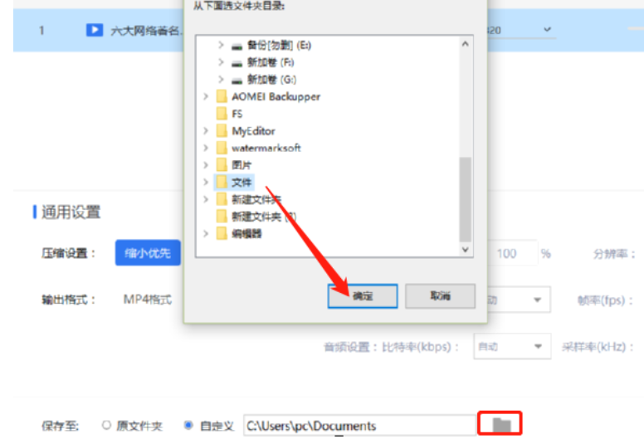644x439 pixels.
Task: Expand the 文件 folder node
Action: [x=206, y=182]
